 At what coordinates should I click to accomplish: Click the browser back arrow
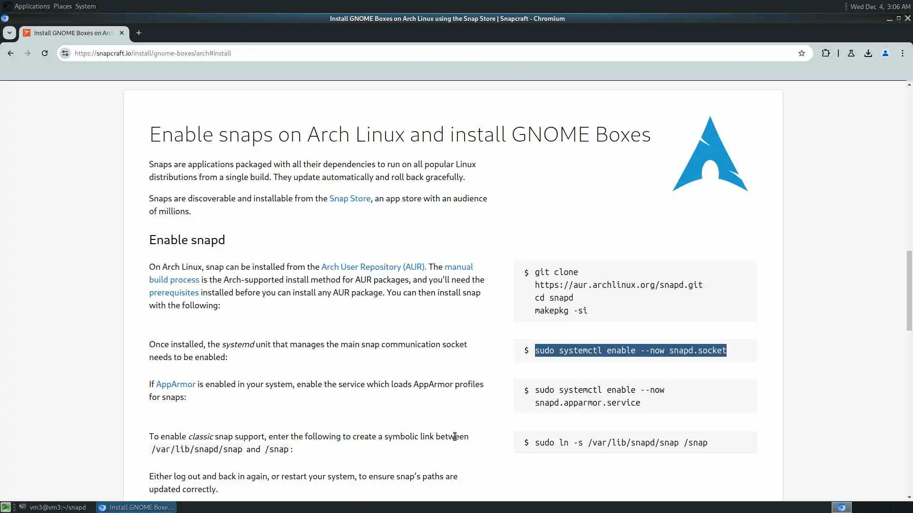[x=10, y=53]
